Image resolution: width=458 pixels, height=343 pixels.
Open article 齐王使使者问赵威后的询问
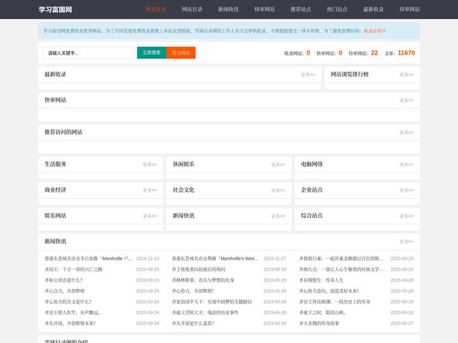click(x=198, y=269)
